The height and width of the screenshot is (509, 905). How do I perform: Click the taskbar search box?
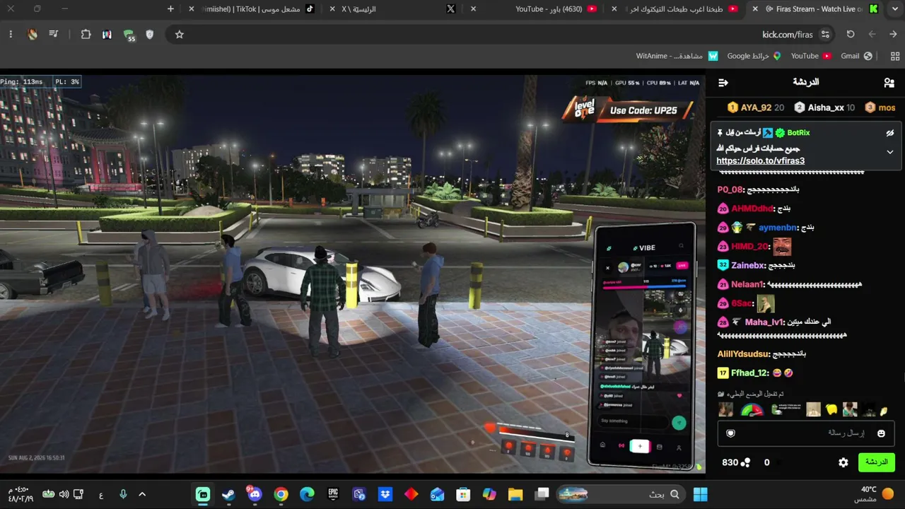coord(620,494)
